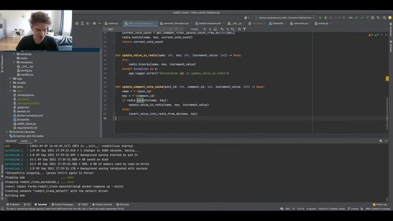Open .gitignore in project tree
Image resolution: width=393 pixels, height=221 pixels.
21,107
